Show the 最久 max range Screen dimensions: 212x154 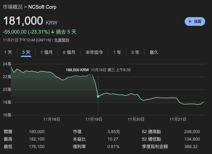click(154, 52)
